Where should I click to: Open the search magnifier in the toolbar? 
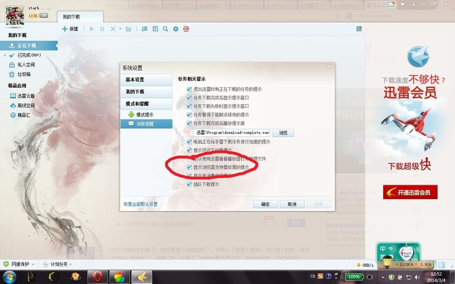coord(166,29)
